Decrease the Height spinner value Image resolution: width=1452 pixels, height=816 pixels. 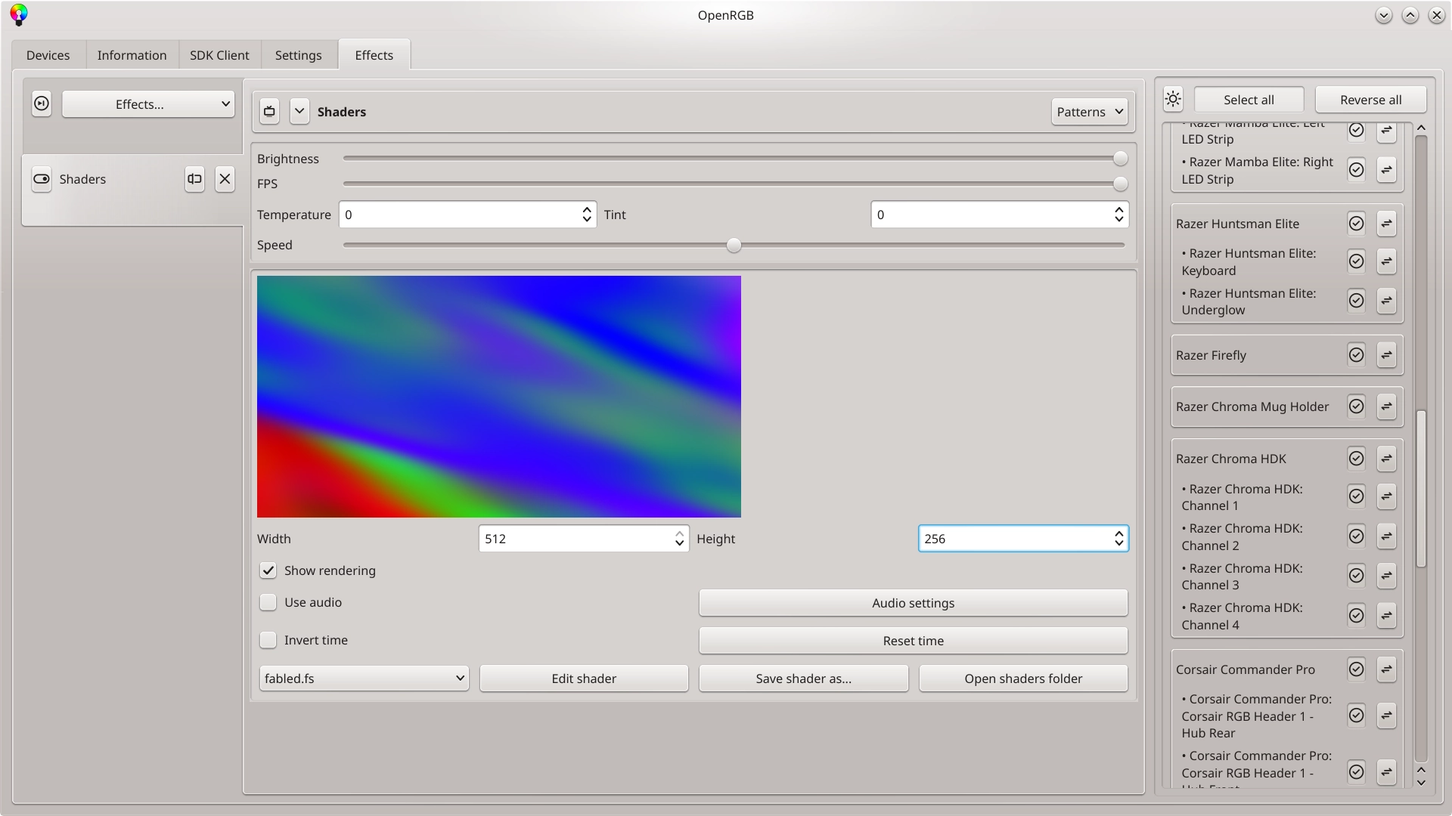(x=1118, y=543)
